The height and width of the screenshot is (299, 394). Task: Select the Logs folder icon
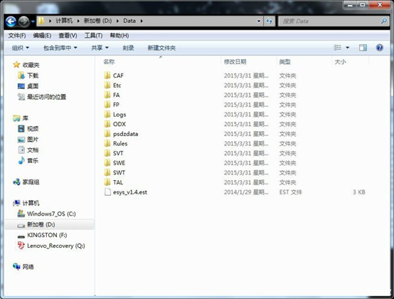coord(107,115)
